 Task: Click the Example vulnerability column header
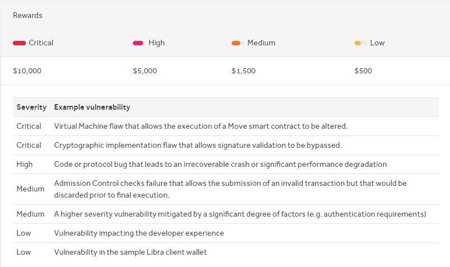click(x=92, y=107)
